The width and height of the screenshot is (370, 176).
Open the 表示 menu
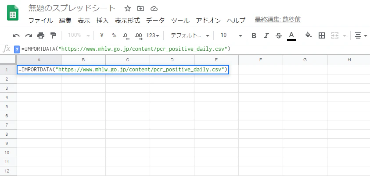coord(84,21)
